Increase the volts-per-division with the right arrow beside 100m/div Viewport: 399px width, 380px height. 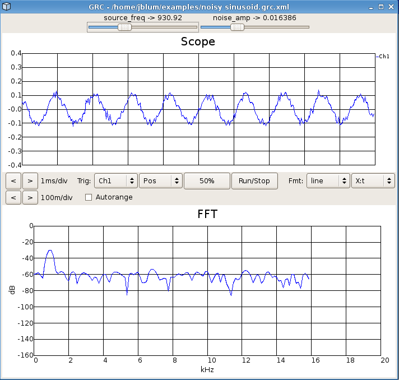click(30, 197)
